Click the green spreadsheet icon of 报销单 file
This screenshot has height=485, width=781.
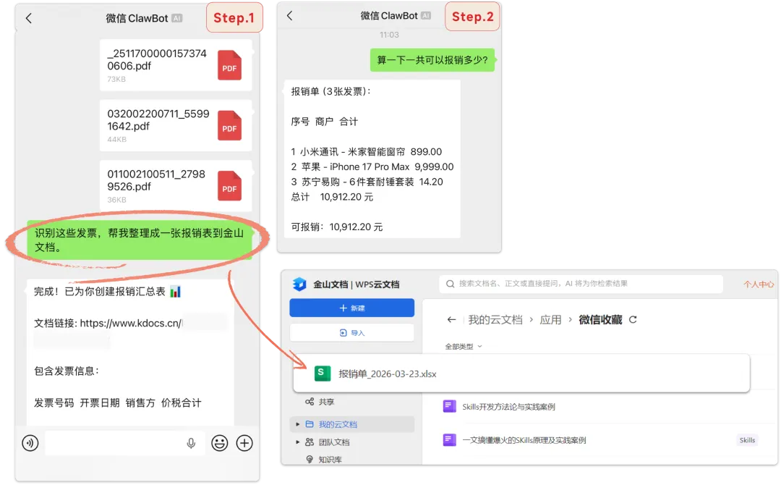click(x=322, y=374)
